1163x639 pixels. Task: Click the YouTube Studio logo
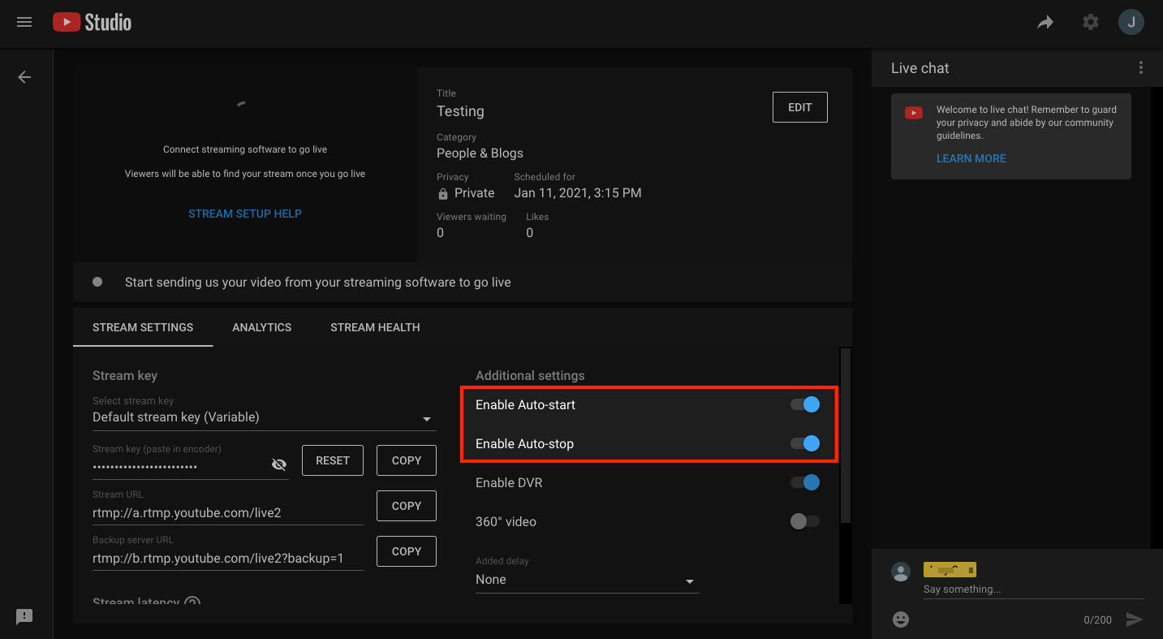(x=91, y=22)
